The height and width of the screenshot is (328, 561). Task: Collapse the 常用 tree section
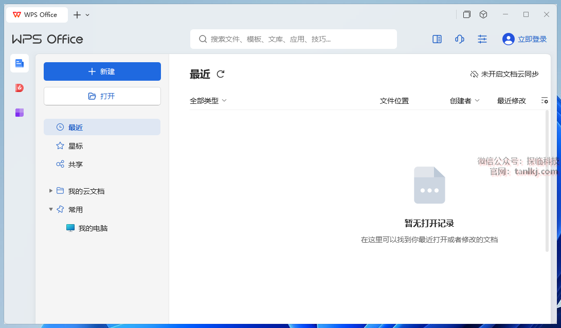click(x=51, y=209)
